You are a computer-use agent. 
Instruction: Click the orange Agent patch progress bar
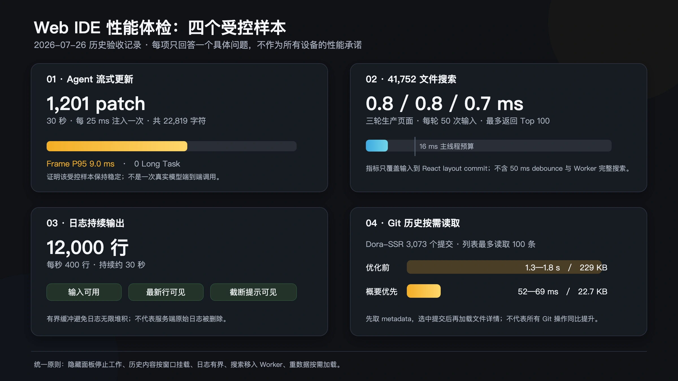[x=117, y=146]
